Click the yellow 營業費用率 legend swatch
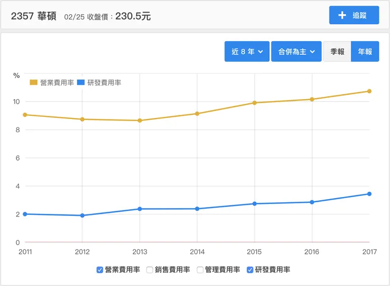The width and height of the screenshot is (390, 286). (x=34, y=83)
